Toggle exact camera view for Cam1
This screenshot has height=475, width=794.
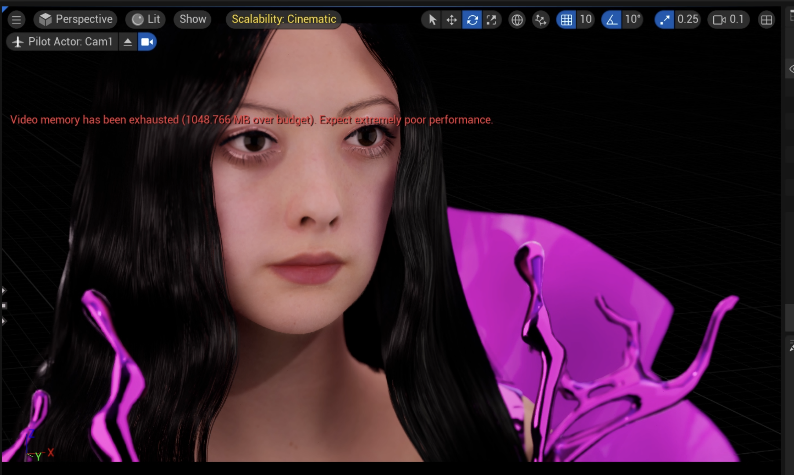click(147, 42)
